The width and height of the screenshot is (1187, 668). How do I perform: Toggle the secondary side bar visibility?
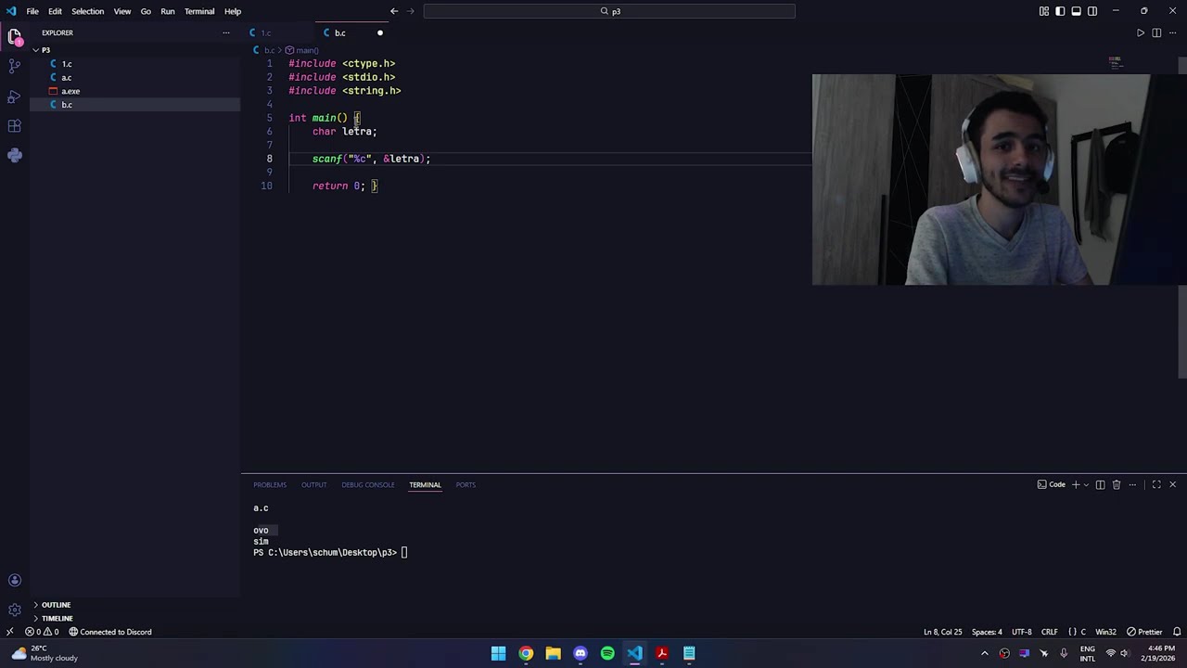(x=1092, y=11)
